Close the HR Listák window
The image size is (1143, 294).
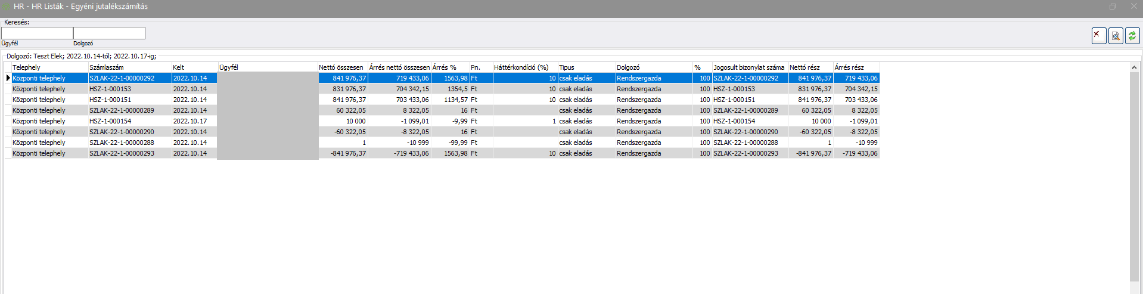(1133, 7)
